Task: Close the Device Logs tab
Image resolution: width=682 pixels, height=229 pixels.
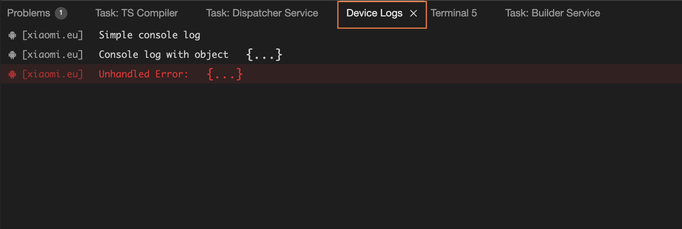Action: 413,13
